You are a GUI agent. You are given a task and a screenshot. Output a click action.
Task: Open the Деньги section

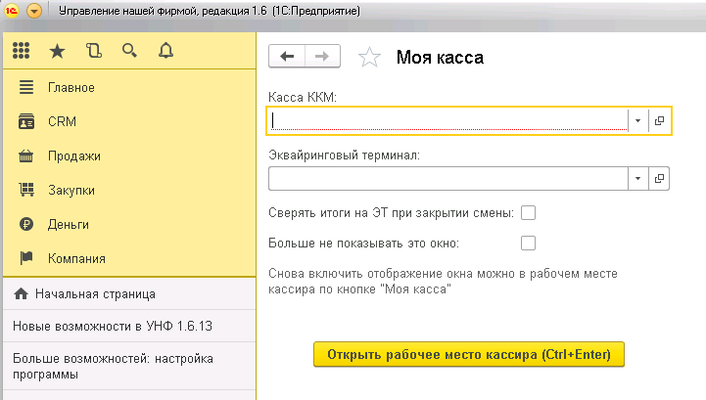click(x=129, y=224)
